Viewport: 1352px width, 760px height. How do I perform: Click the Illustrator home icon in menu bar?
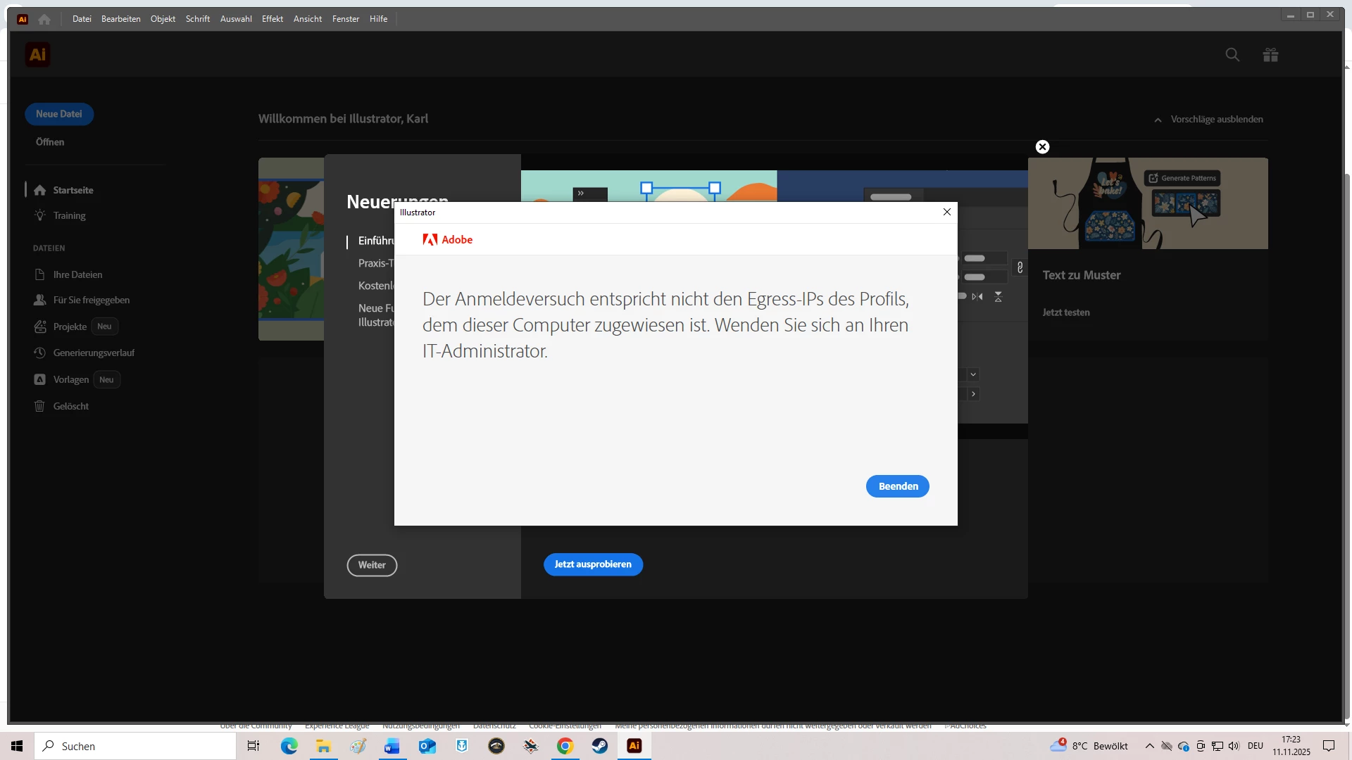click(x=44, y=19)
